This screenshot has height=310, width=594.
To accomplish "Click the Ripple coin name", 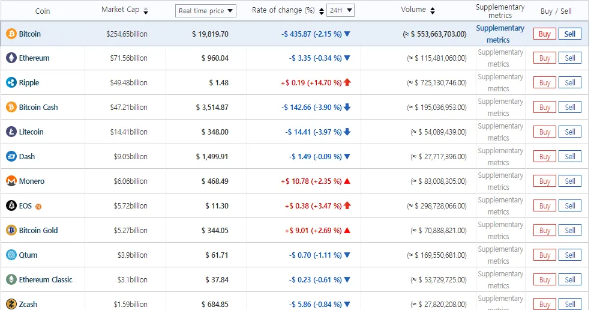I will (x=29, y=83).
